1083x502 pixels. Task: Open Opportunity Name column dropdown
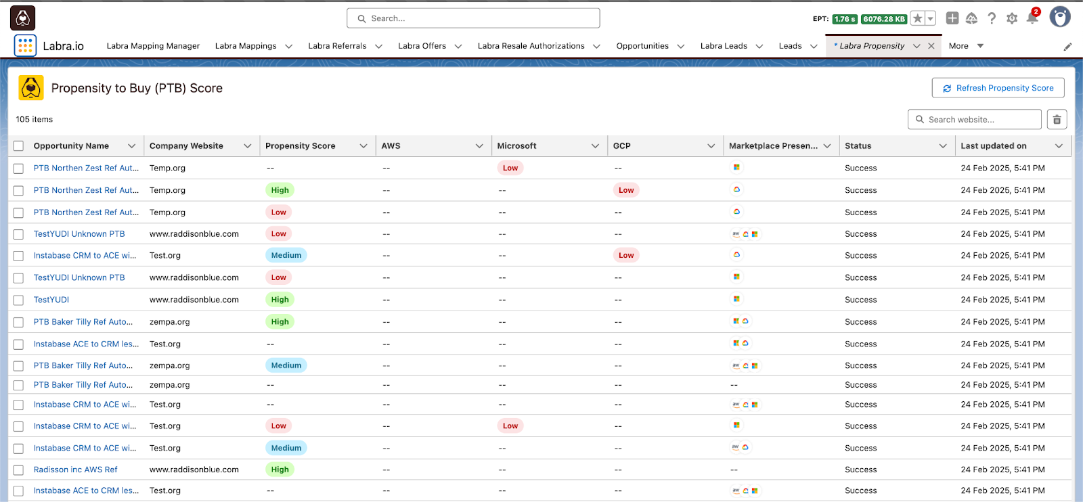click(131, 146)
